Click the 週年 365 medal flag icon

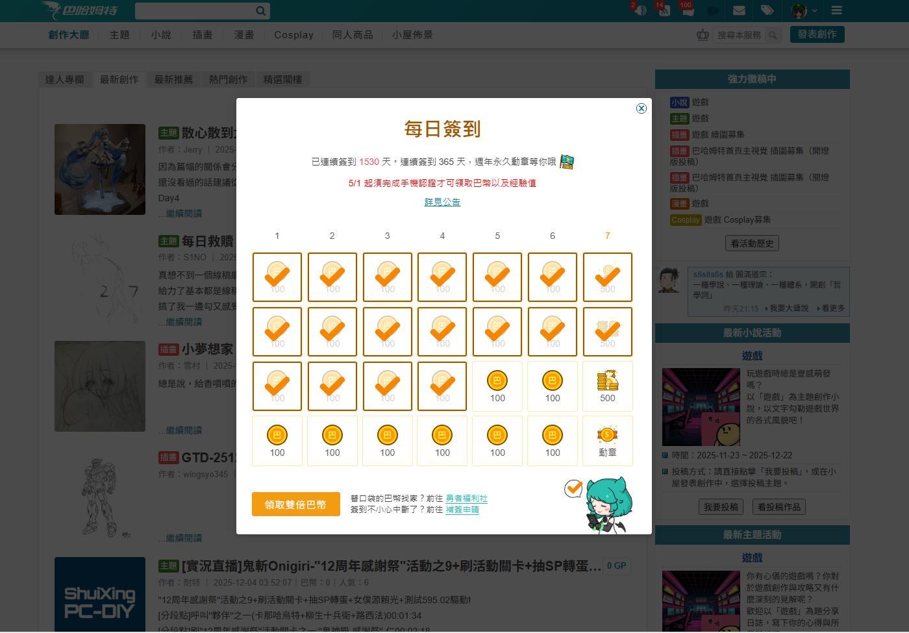[x=567, y=162]
